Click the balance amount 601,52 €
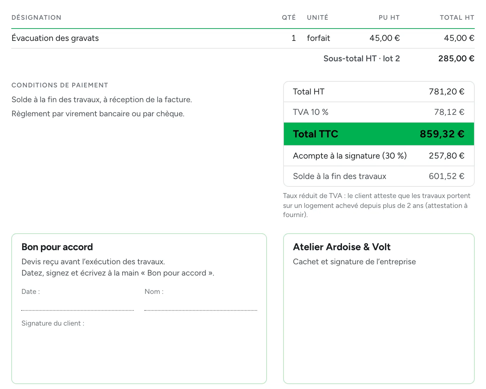Viewport: 486px width, 389px height. point(447,176)
